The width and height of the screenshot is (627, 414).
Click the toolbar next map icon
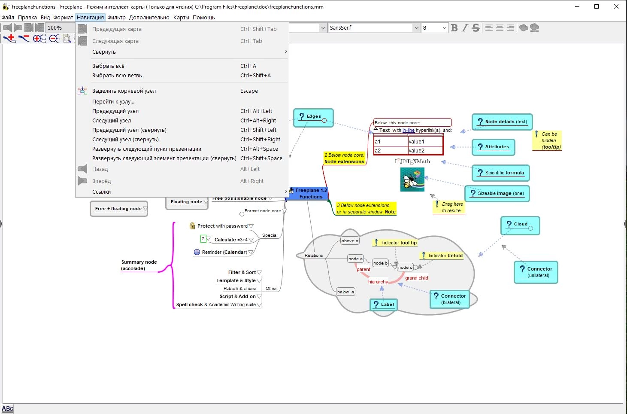(x=39, y=28)
